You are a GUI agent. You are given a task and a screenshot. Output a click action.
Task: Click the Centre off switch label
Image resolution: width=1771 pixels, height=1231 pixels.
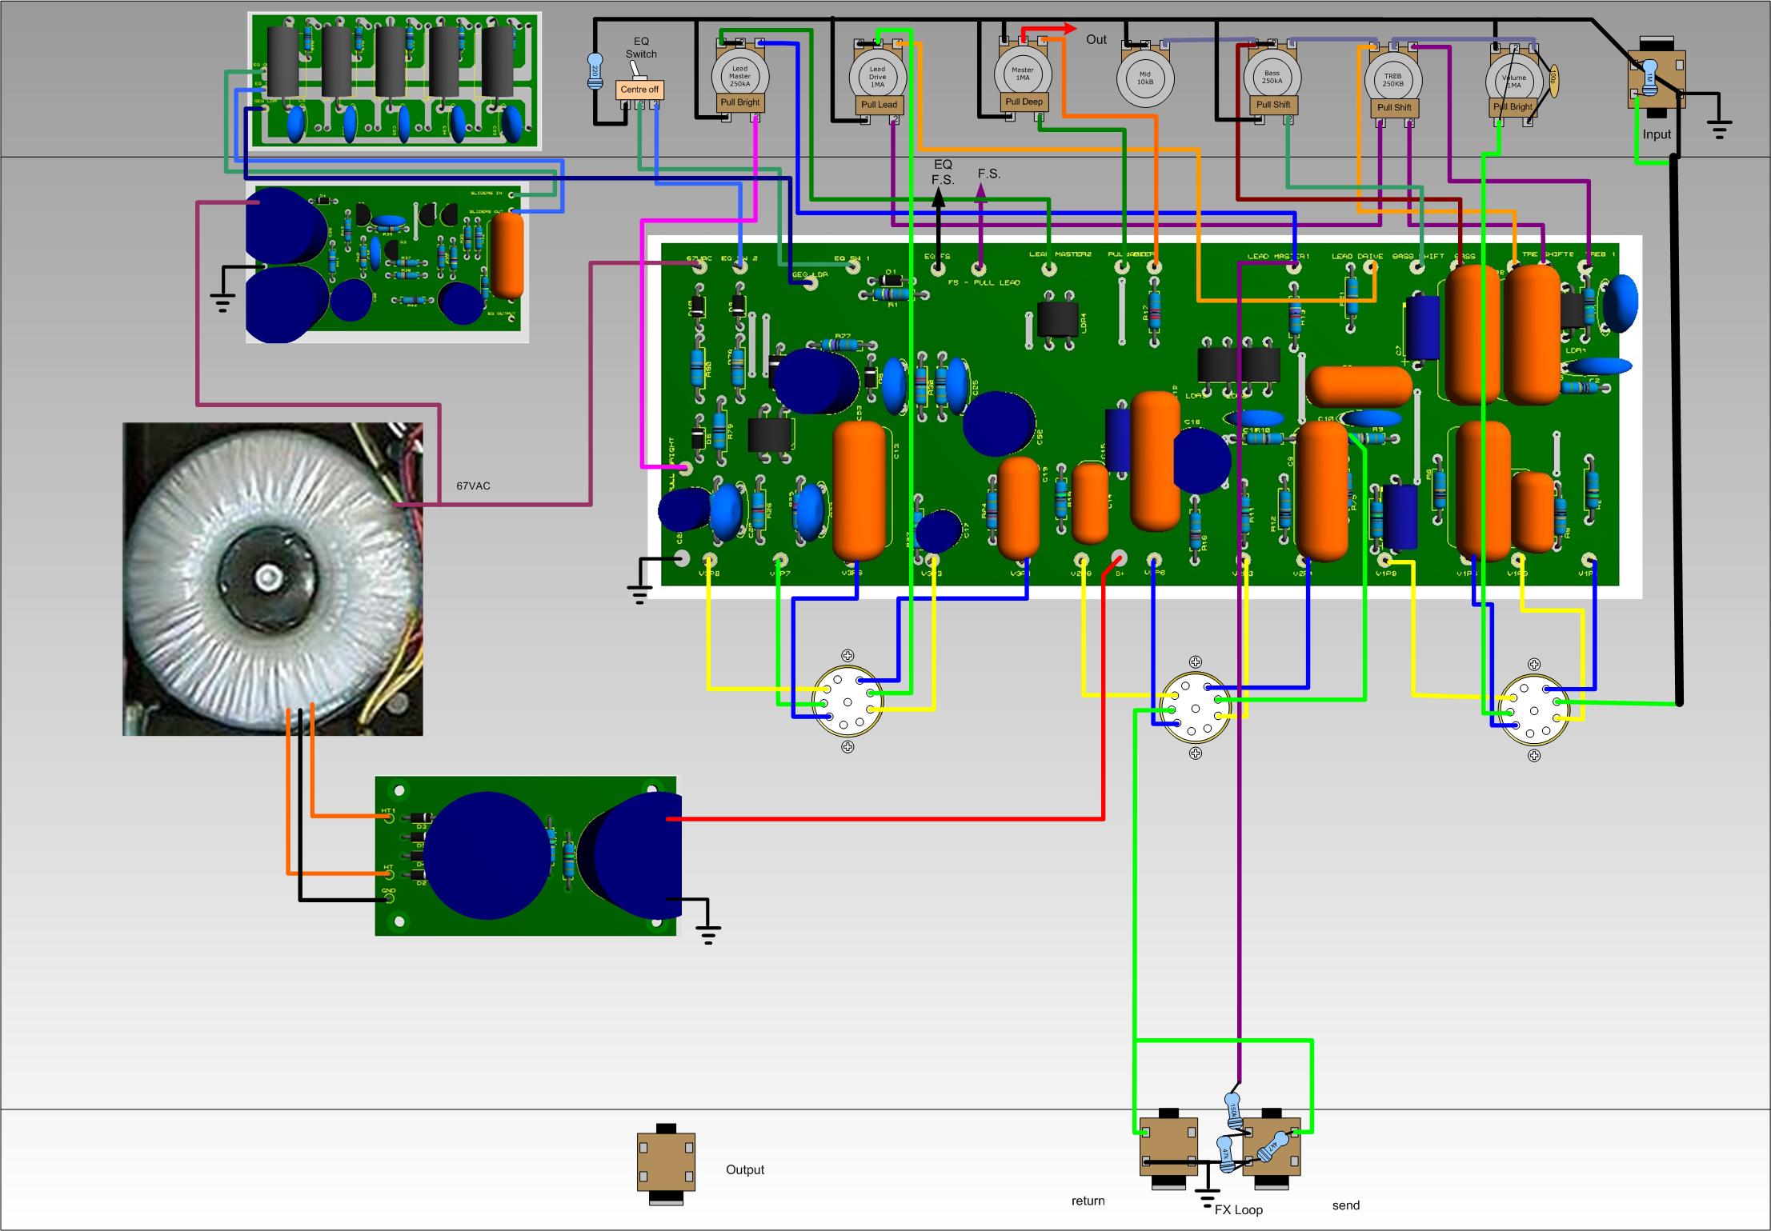click(639, 90)
